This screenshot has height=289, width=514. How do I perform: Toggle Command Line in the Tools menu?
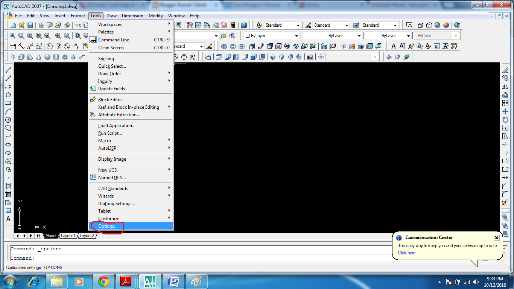[130, 40]
